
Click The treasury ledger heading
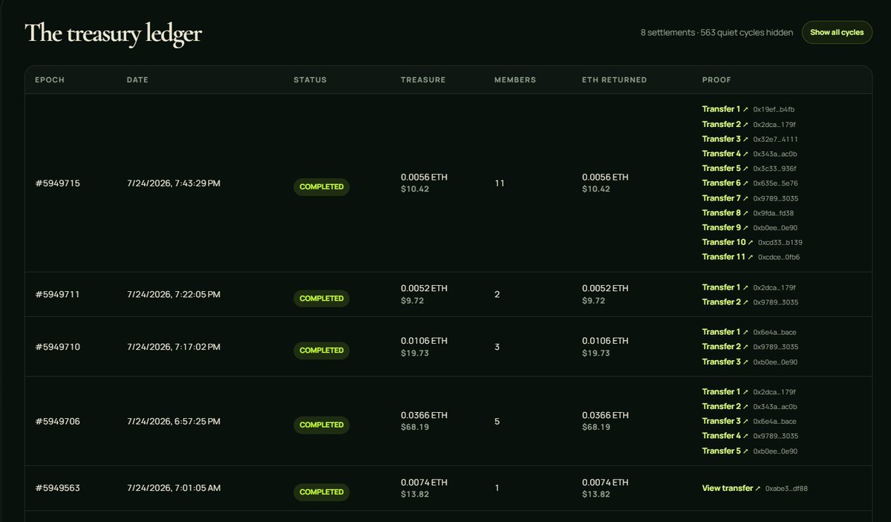(x=114, y=33)
